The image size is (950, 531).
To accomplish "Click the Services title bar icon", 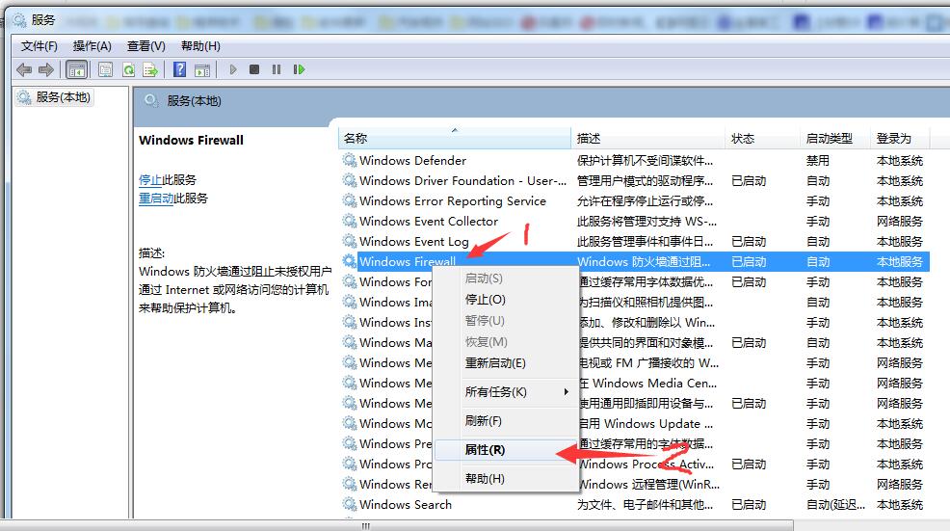I will tap(20, 20).
